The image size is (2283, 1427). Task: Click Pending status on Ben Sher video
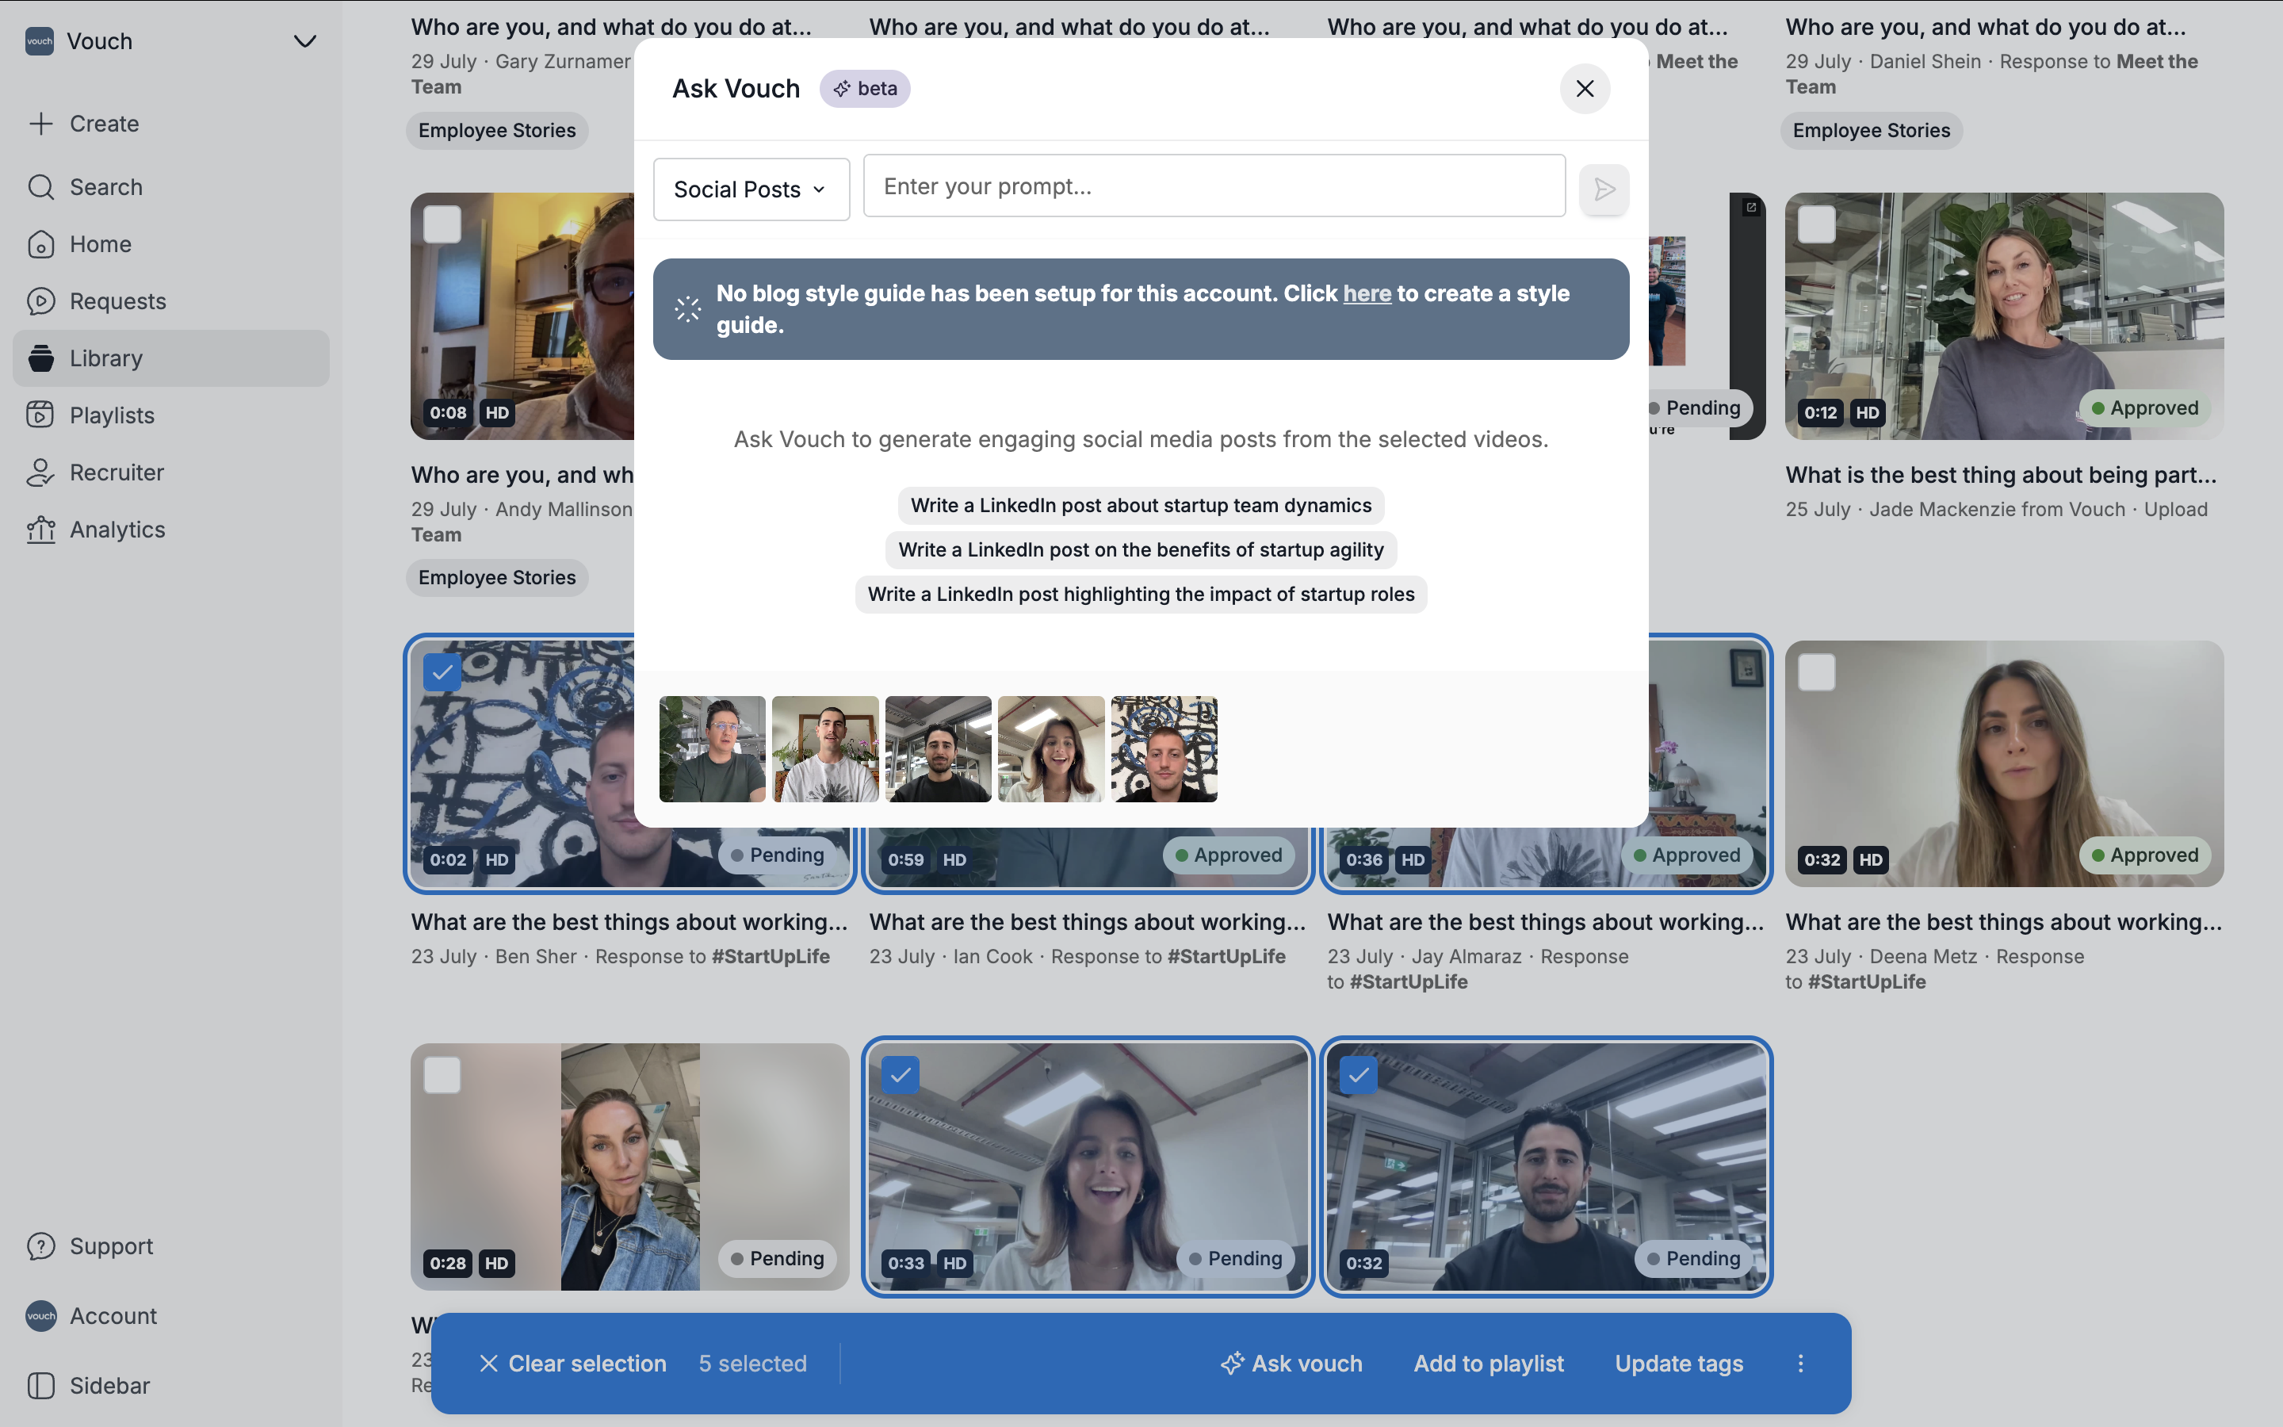pyautogui.click(x=778, y=855)
